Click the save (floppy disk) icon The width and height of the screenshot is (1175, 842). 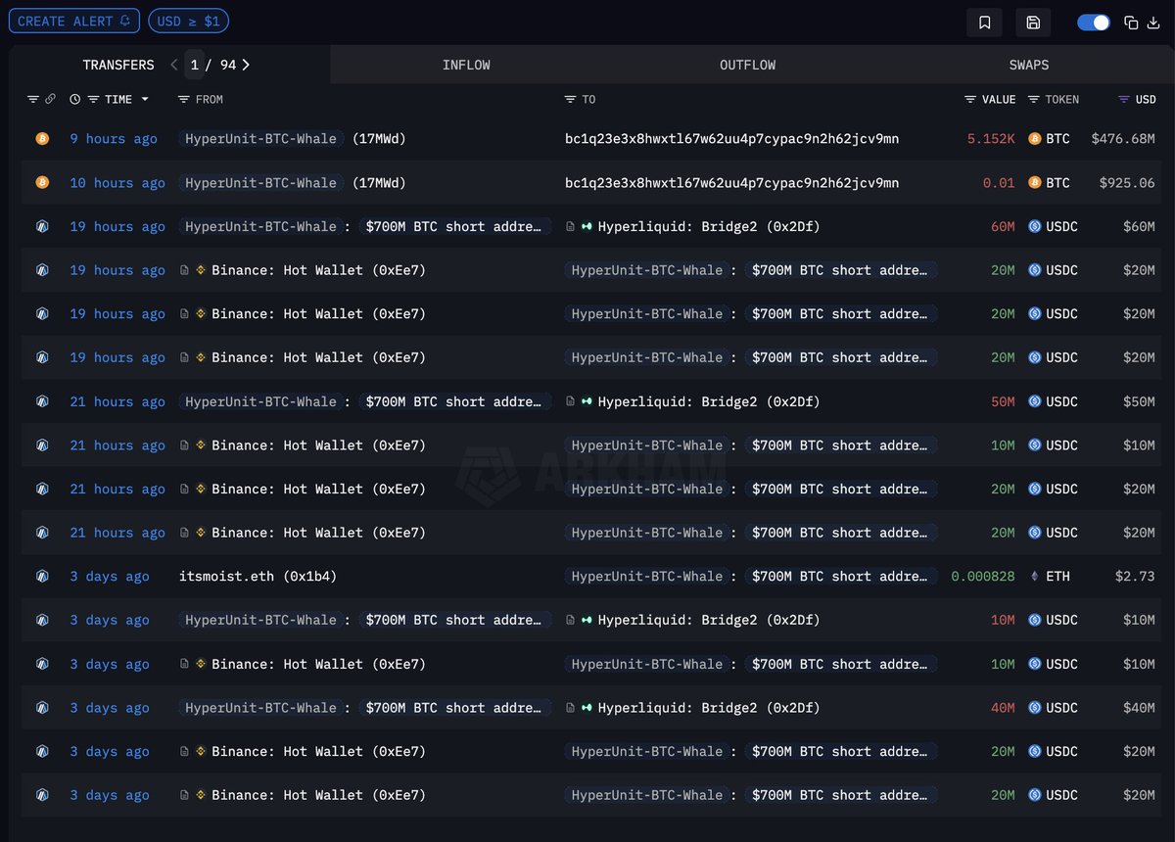[x=1033, y=23]
